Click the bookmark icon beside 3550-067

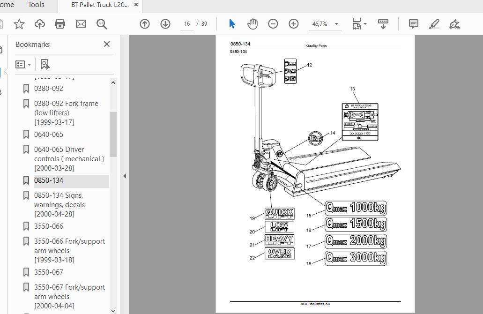(x=26, y=272)
